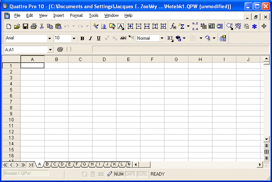Select row header 10
Screen dimensions: 272x182
[x=11, y=119]
